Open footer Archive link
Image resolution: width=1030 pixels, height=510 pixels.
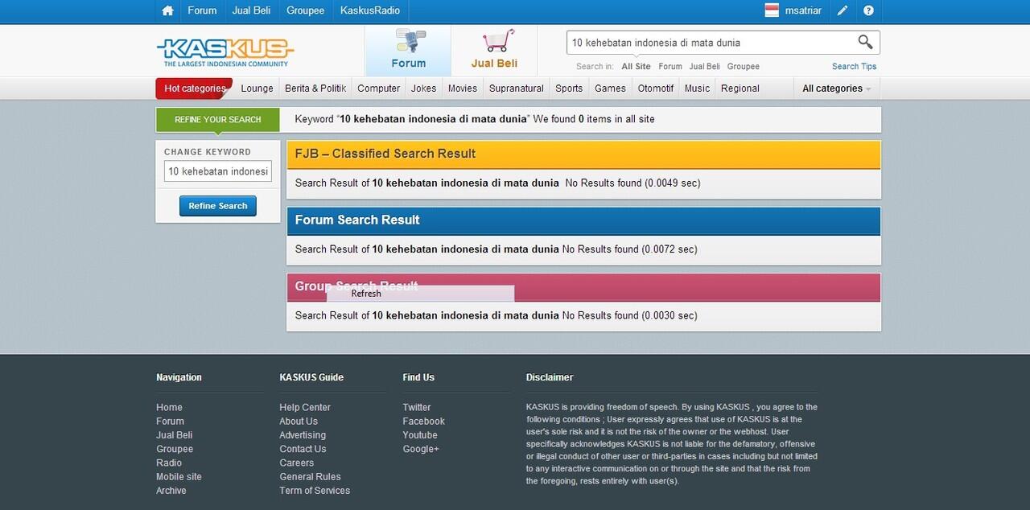tap(171, 491)
